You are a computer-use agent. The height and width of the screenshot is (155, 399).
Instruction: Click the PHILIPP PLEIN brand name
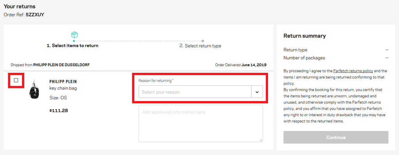tap(63, 82)
